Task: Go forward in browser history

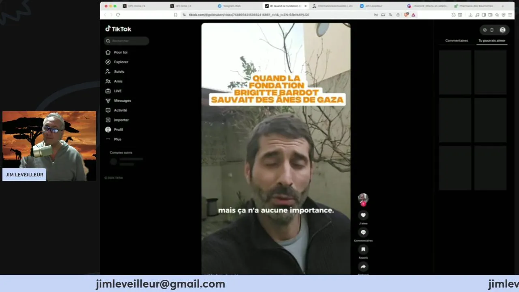Action: pos(111,15)
